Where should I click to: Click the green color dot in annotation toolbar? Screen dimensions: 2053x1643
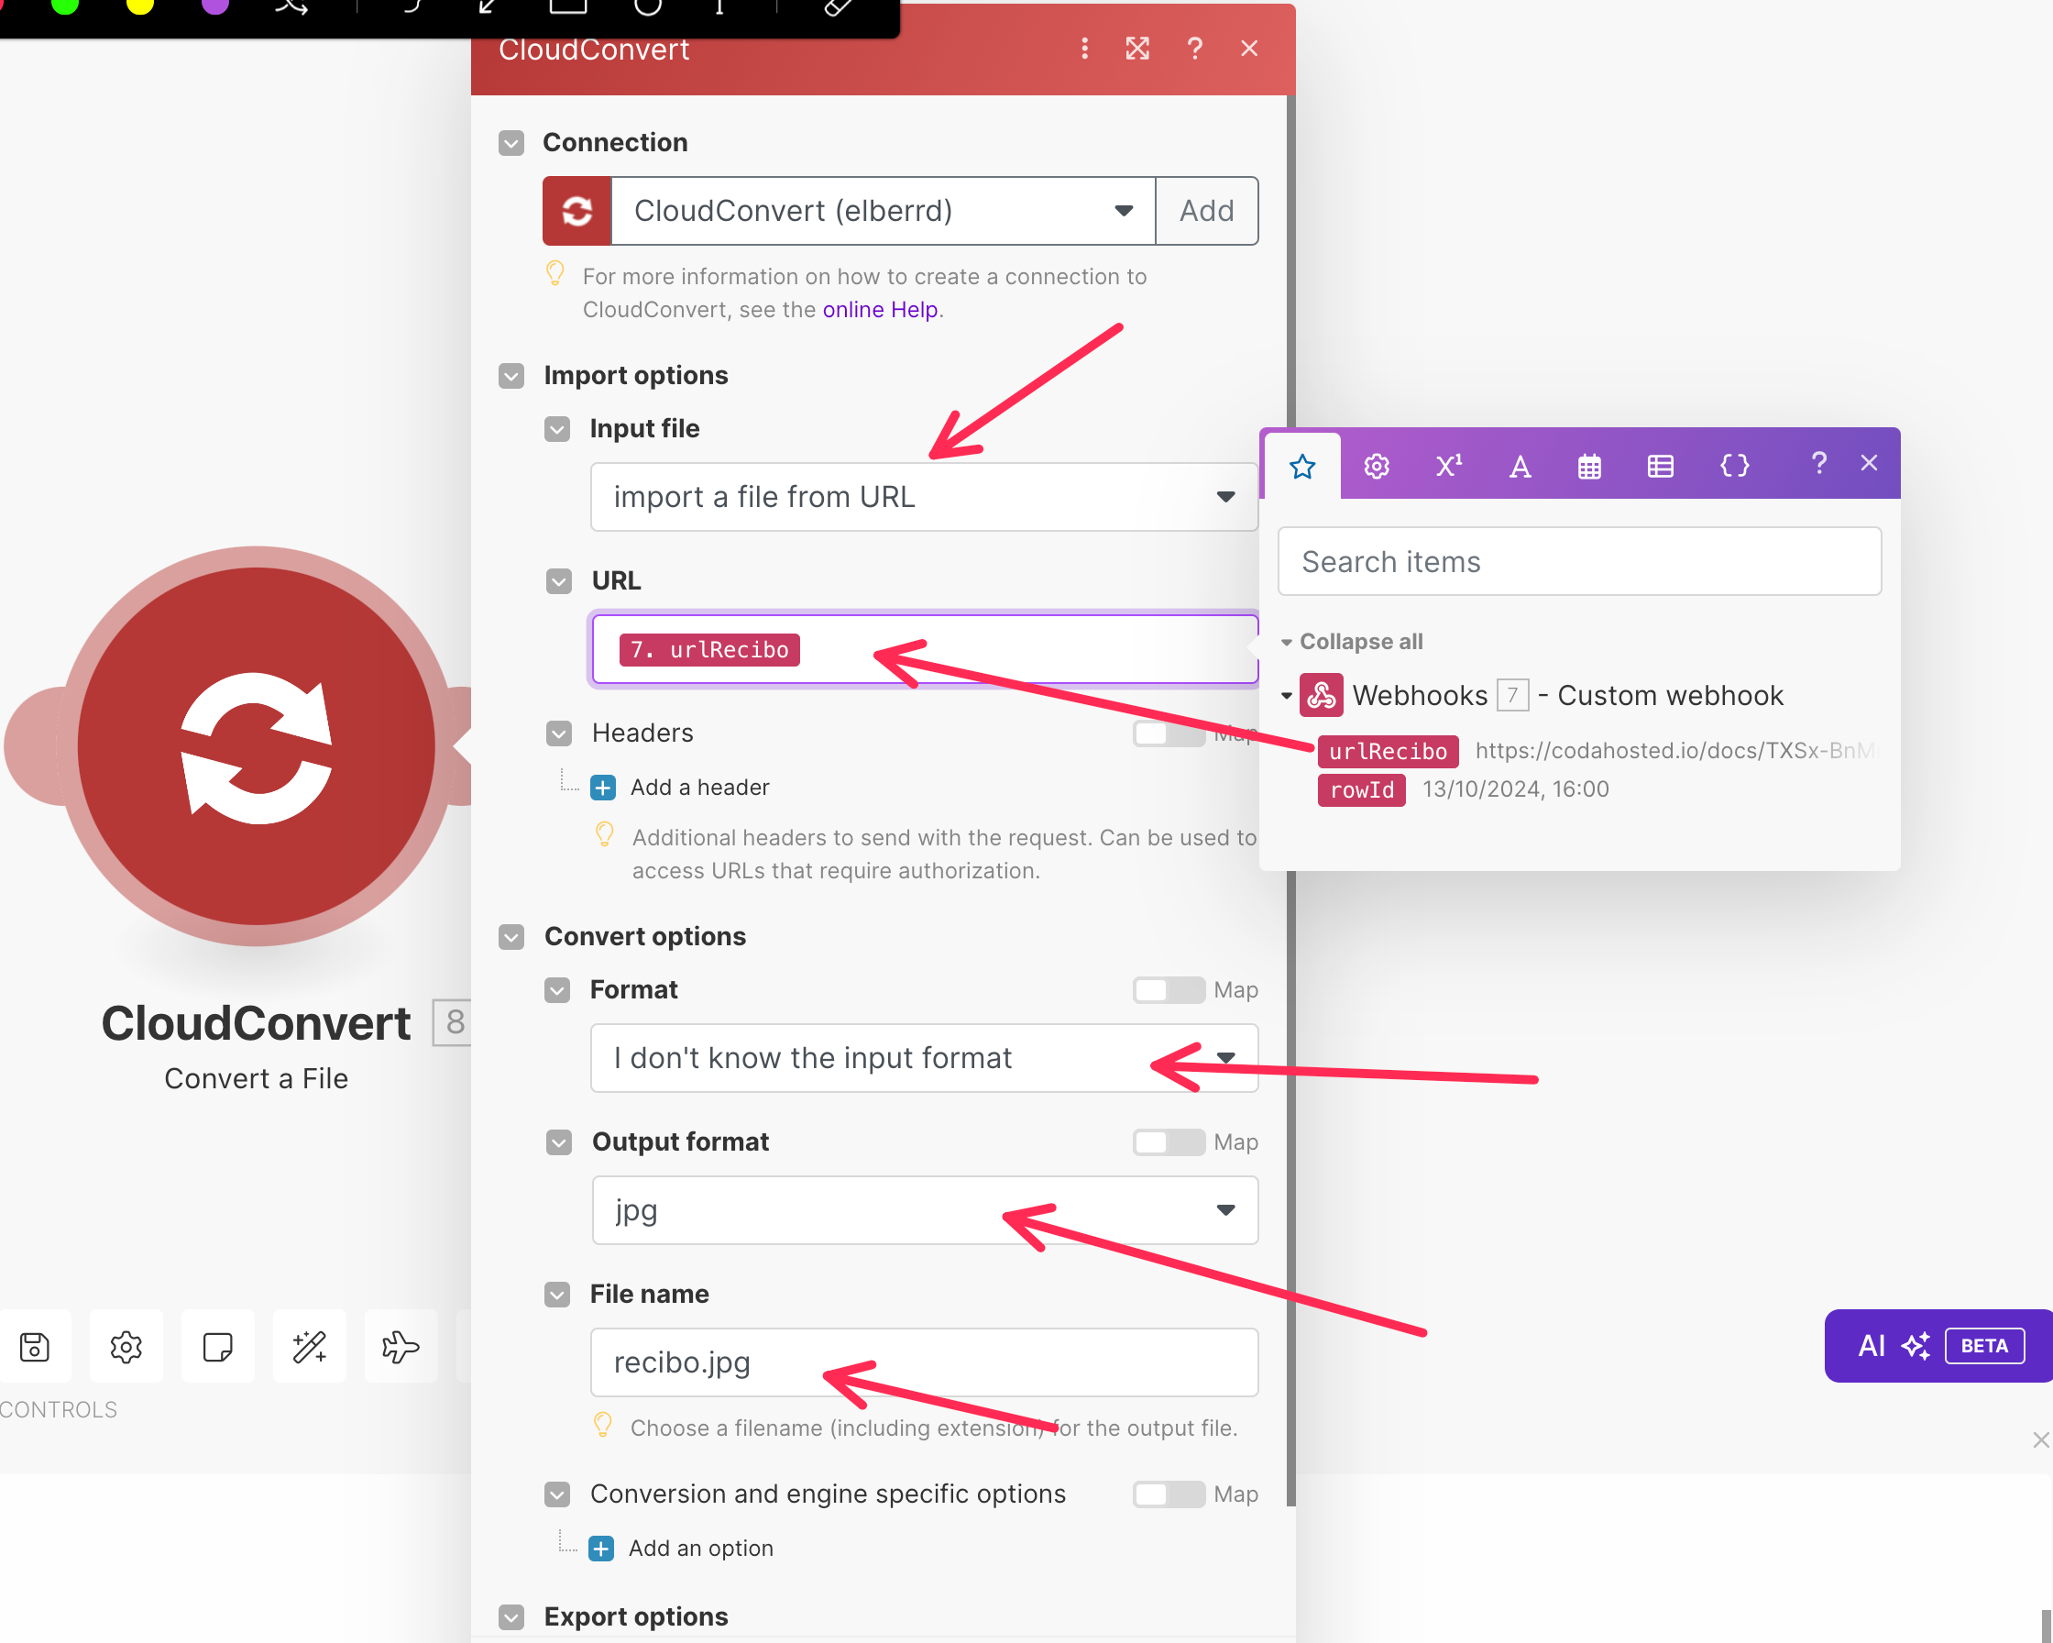[x=65, y=5]
